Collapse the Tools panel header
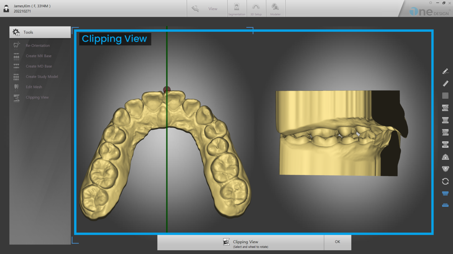The width and height of the screenshot is (453, 254). click(x=40, y=32)
